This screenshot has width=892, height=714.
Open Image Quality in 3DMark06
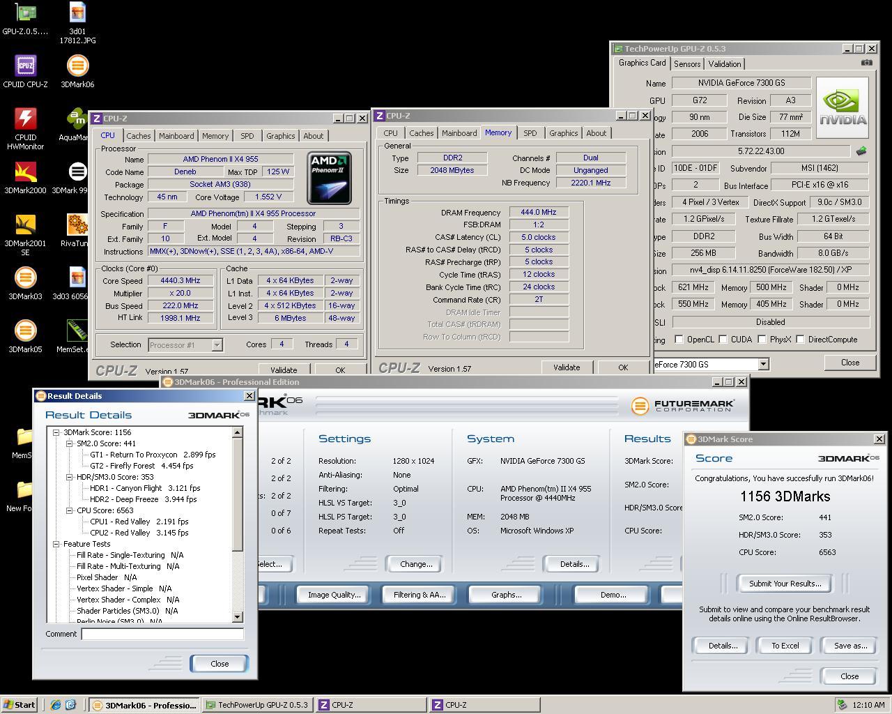[x=334, y=595]
